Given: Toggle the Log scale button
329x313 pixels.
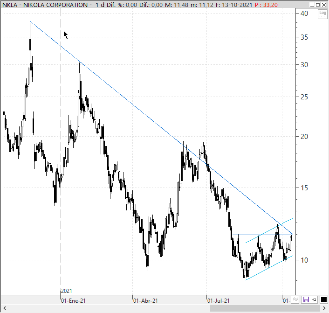Looking at the screenshot, I should click(x=322, y=14).
